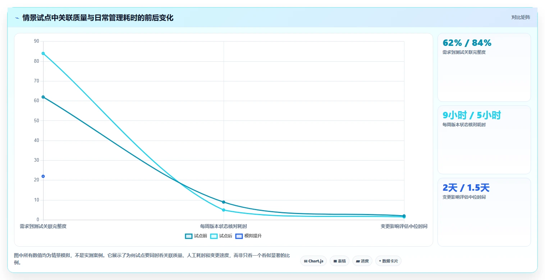Click the y-axis tick label 90
The height and width of the screenshot is (280, 545).
click(36, 41)
